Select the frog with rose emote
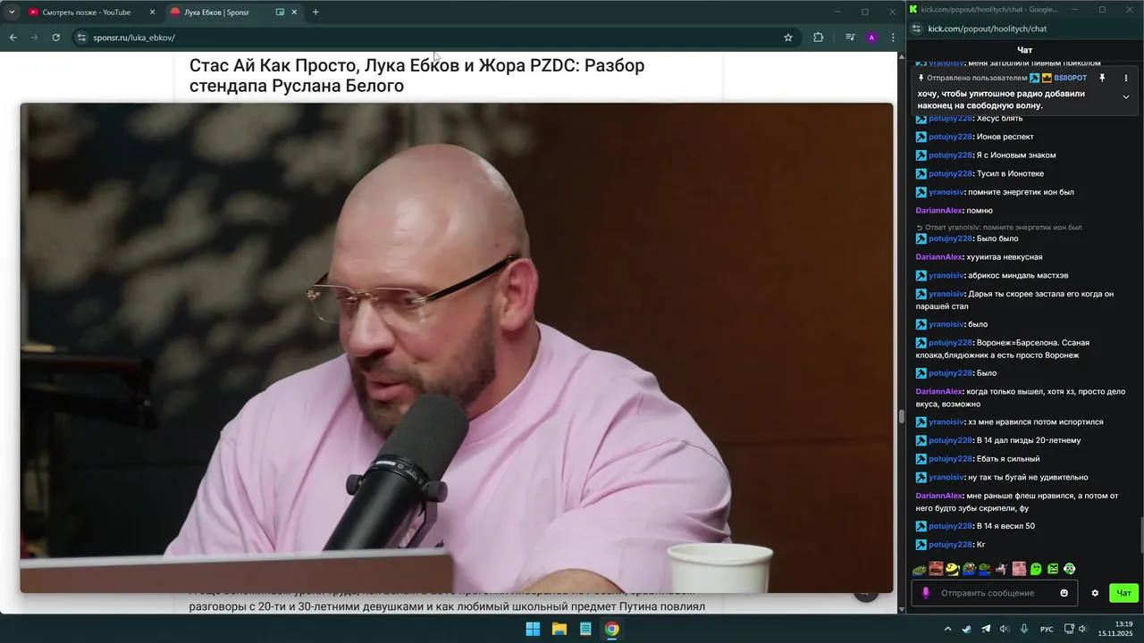Image resolution: width=1144 pixels, height=643 pixels. (x=985, y=569)
